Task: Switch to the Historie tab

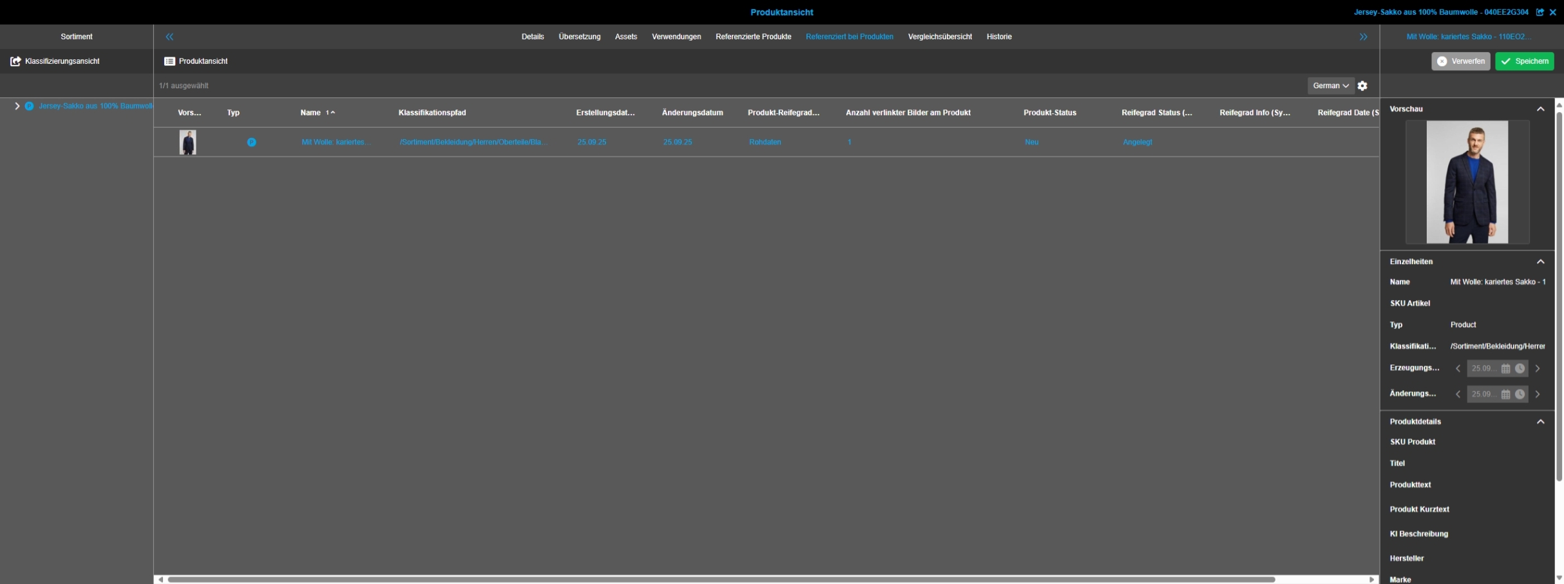Action: (999, 37)
